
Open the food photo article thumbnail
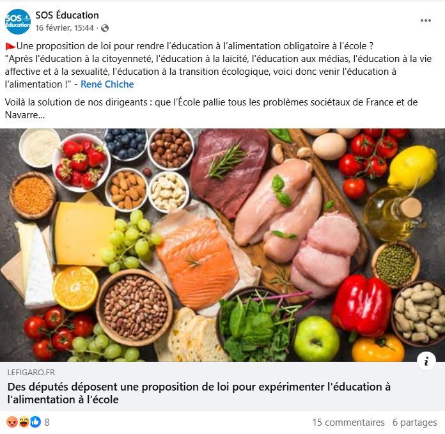pos(222,245)
